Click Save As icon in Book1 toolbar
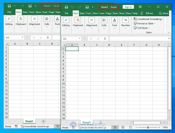The height and width of the screenshot is (133, 175). tap(30, 6)
